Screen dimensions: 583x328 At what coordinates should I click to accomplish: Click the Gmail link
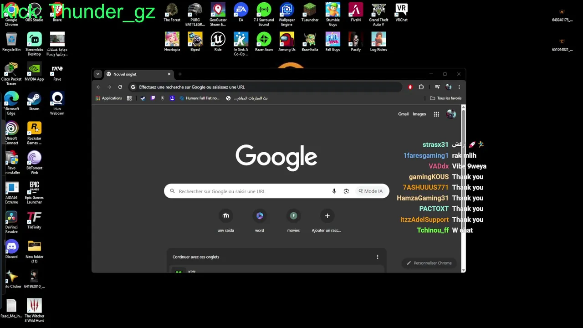point(403,114)
